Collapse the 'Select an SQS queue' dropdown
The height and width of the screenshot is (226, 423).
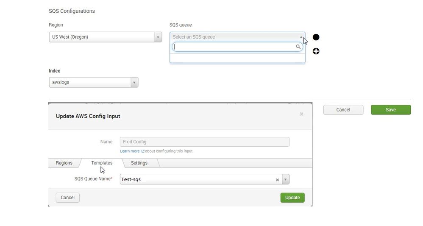(301, 37)
